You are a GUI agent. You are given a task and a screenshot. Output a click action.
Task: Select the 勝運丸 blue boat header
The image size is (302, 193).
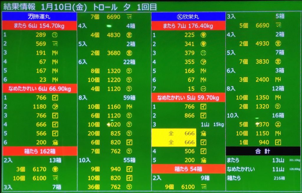pos(40,17)
